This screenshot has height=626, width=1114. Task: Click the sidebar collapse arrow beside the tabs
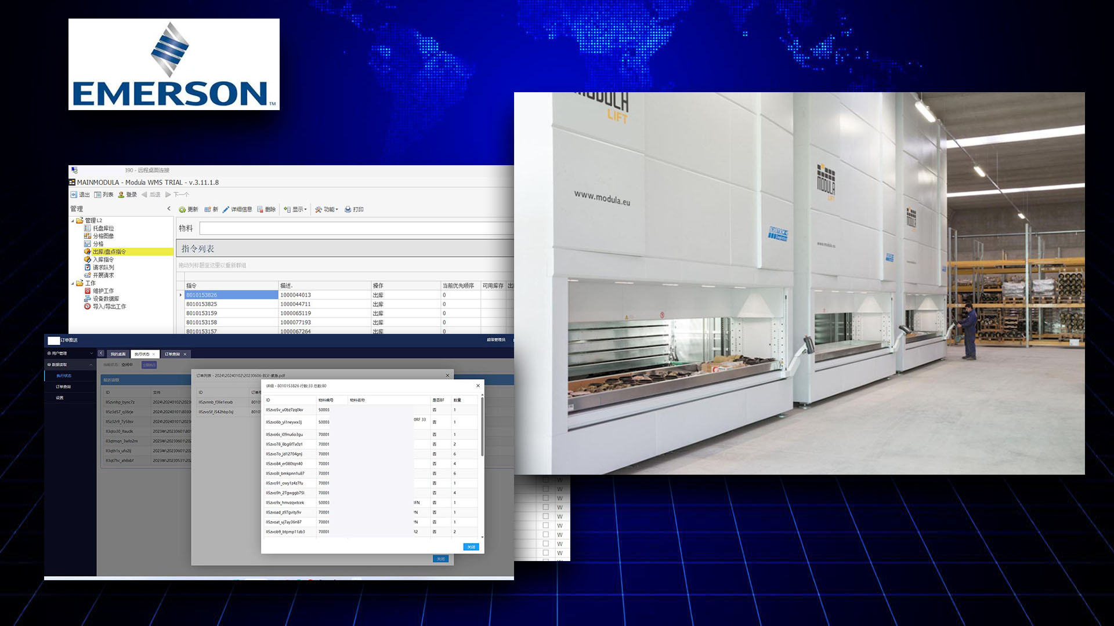coord(101,354)
